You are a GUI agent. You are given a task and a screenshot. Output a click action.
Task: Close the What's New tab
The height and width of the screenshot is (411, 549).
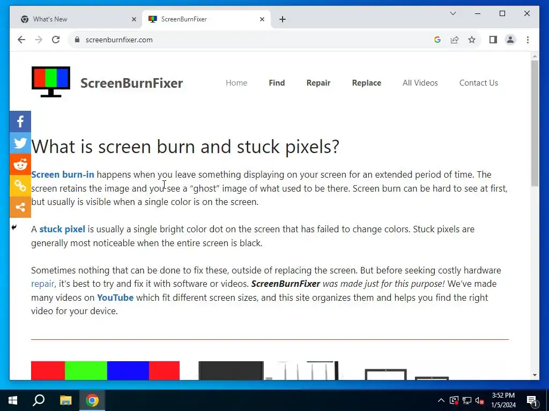click(133, 19)
